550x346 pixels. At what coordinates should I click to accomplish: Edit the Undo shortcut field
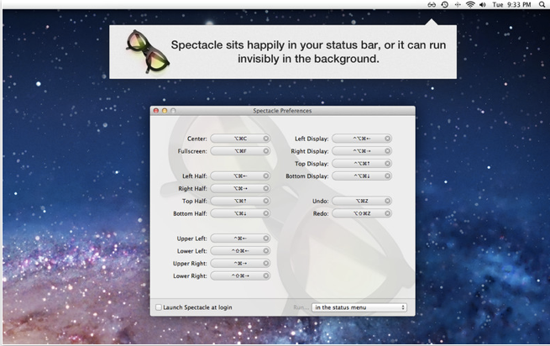click(x=362, y=201)
